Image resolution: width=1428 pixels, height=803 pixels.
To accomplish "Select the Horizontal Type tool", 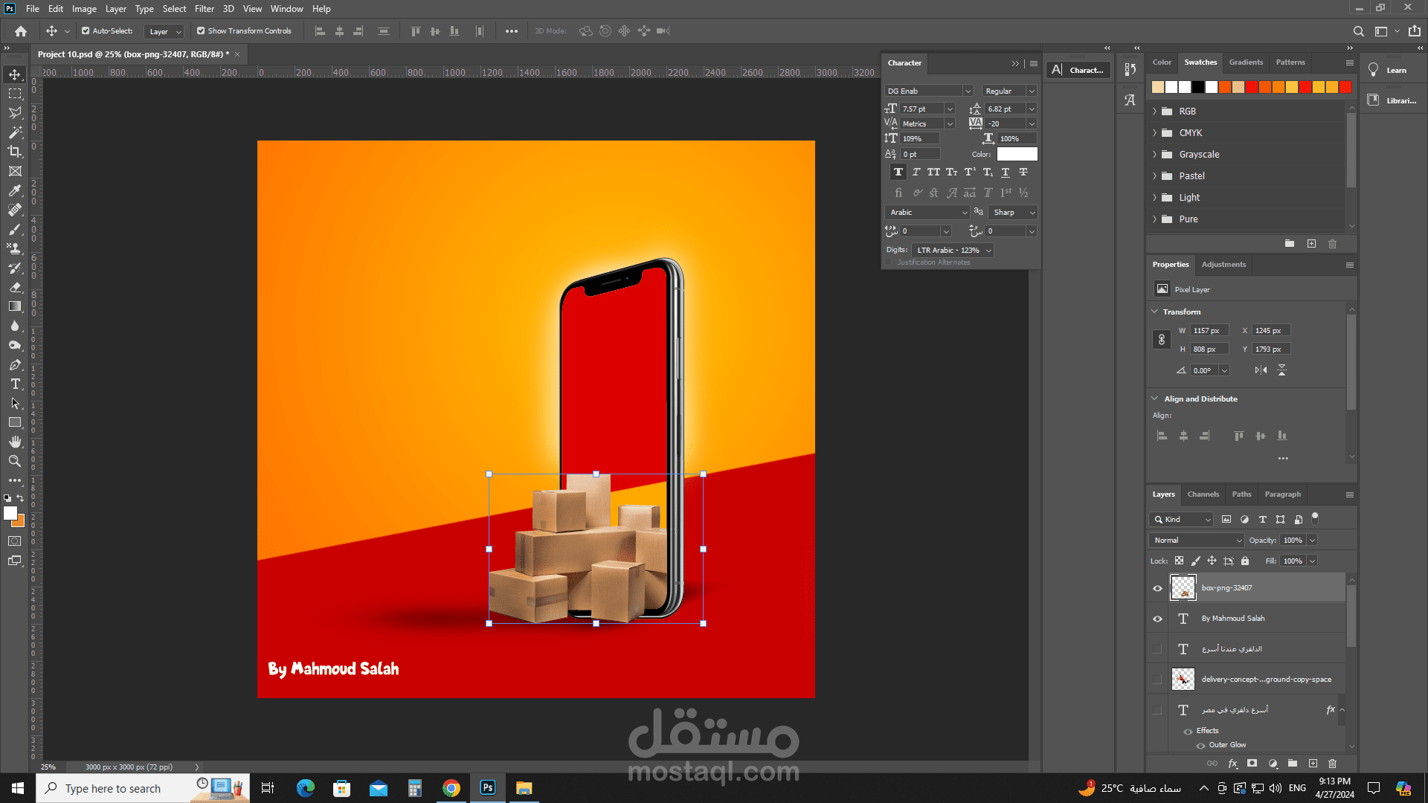I will click(15, 384).
